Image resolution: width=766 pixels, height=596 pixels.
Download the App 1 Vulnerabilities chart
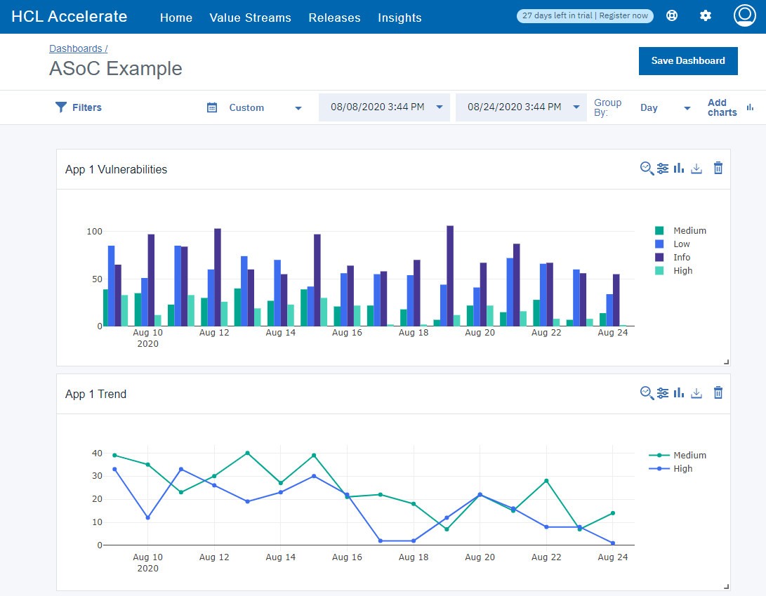click(696, 168)
